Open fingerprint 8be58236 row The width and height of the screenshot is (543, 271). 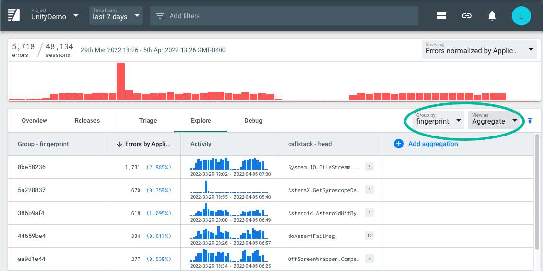[32, 167]
